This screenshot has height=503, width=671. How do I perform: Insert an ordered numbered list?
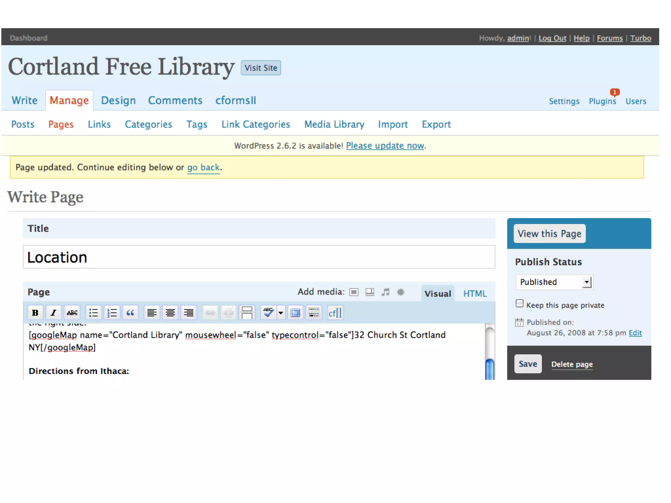pos(112,313)
